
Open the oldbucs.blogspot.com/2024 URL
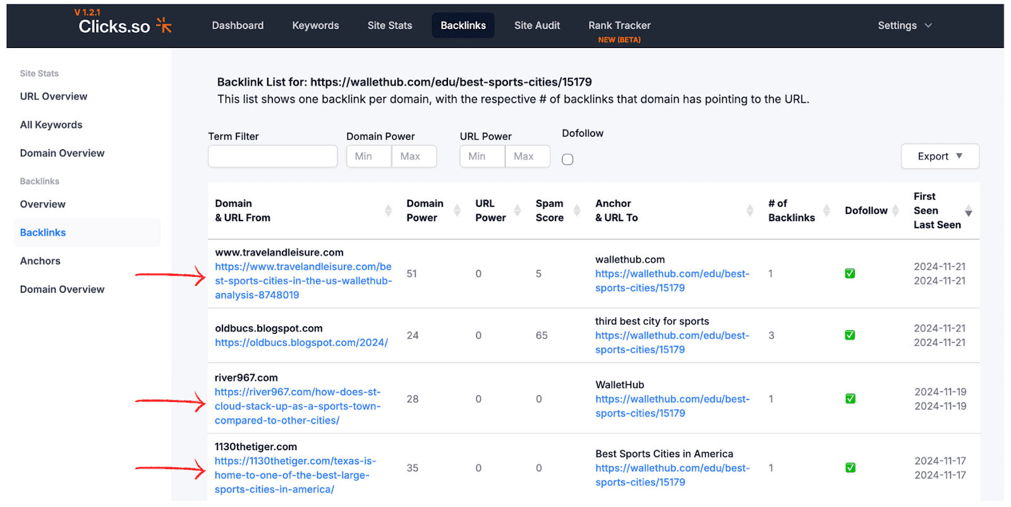click(x=301, y=343)
